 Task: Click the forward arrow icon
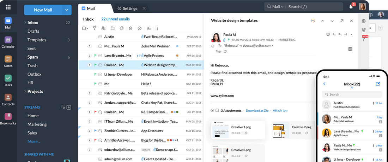click(x=346, y=34)
